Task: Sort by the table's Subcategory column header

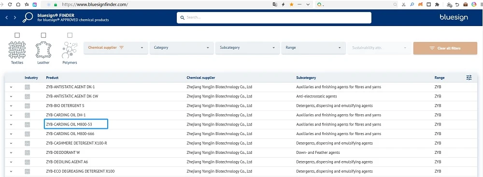Action: (306, 78)
